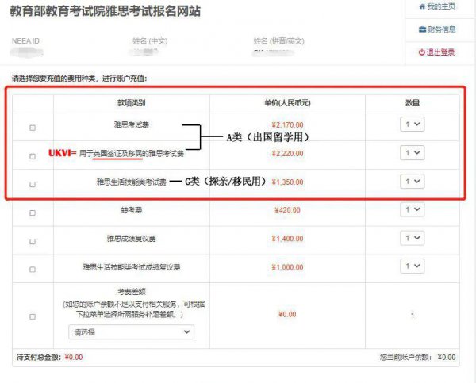Check the 雅思考试费 ¥2,170 checkbox
Image resolution: width=476 pixels, height=383 pixels.
point(33,128)
